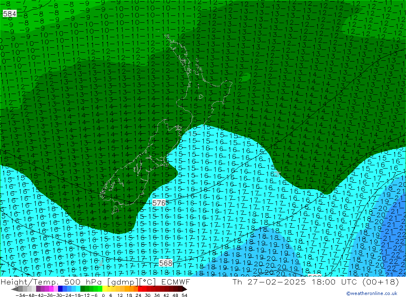Open the weatheronline.co.uk copyright link

point(372,293)
